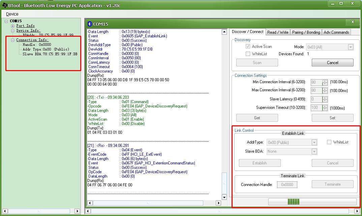This screenshot has height=216, width=362.
Task: Toggle the WhiteList checkbox in Discovery
Action: pyautogui.click(x=248, y=54)
